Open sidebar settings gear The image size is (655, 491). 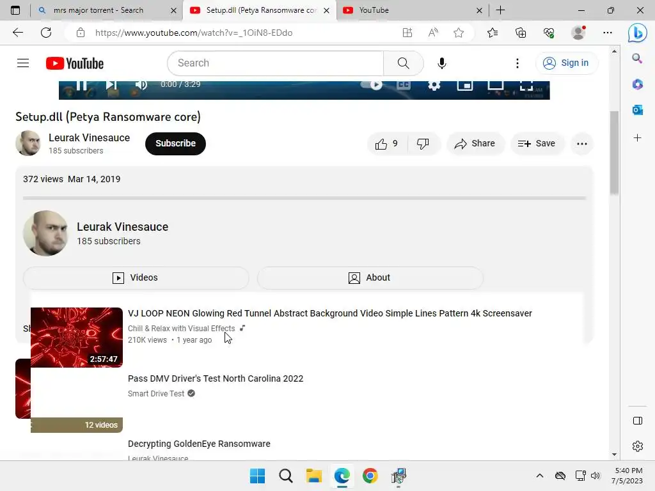click(638, 446)
